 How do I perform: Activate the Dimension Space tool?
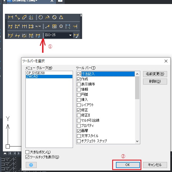(x=31, y=26)
